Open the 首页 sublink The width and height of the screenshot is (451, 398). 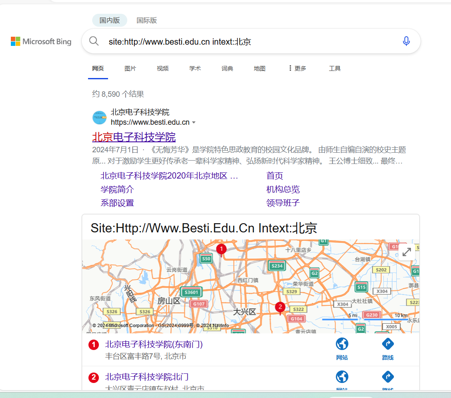click(x=275, y=176)
